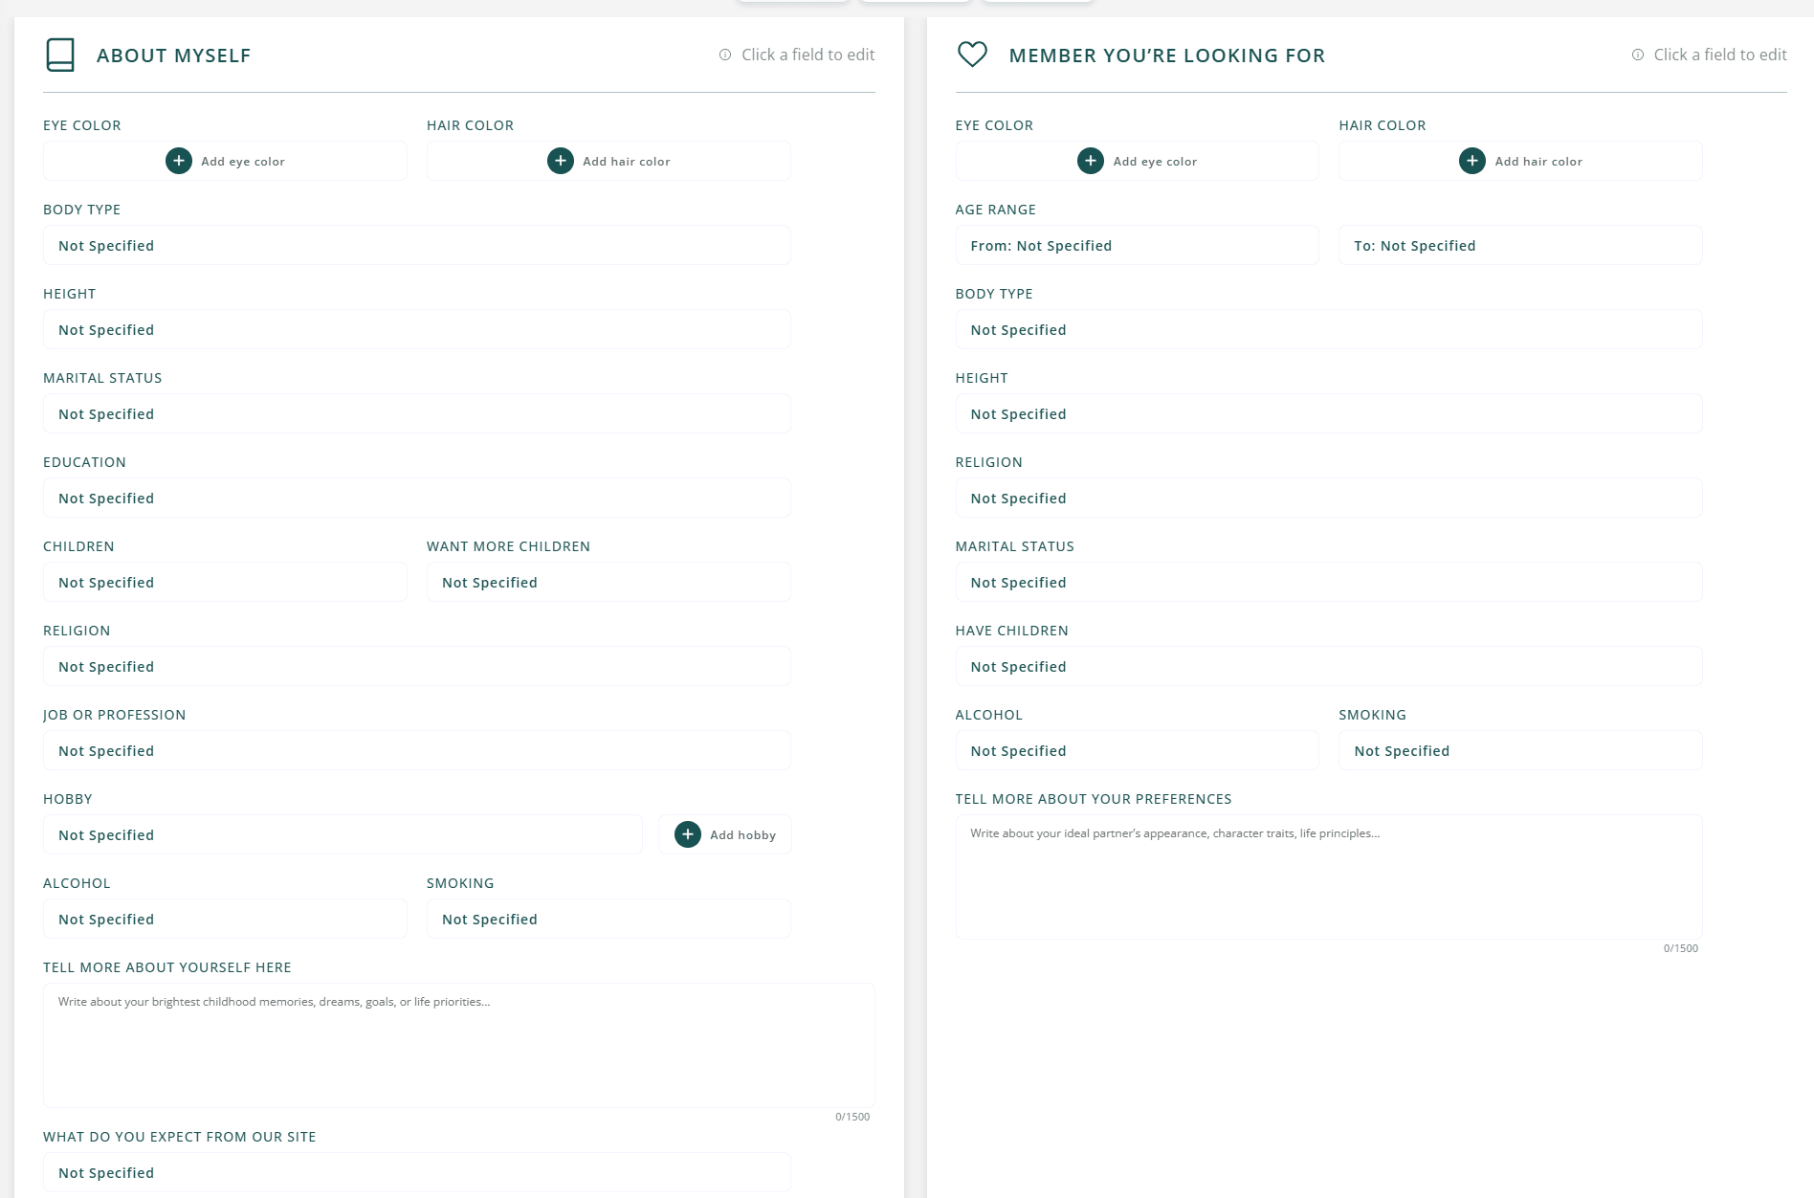Click the plus icon for Add eye color in Member You're Looking For
Screen dimensions: 1814x1198
pos(1091,161)
